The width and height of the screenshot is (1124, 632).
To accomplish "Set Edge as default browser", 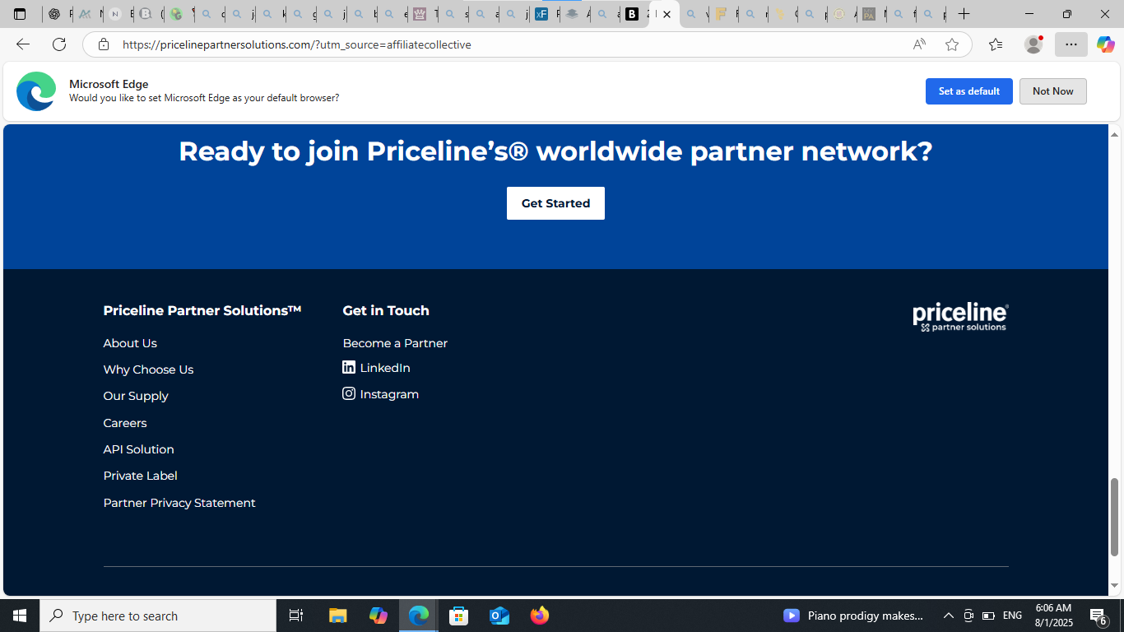I will (x=968, y=91).
